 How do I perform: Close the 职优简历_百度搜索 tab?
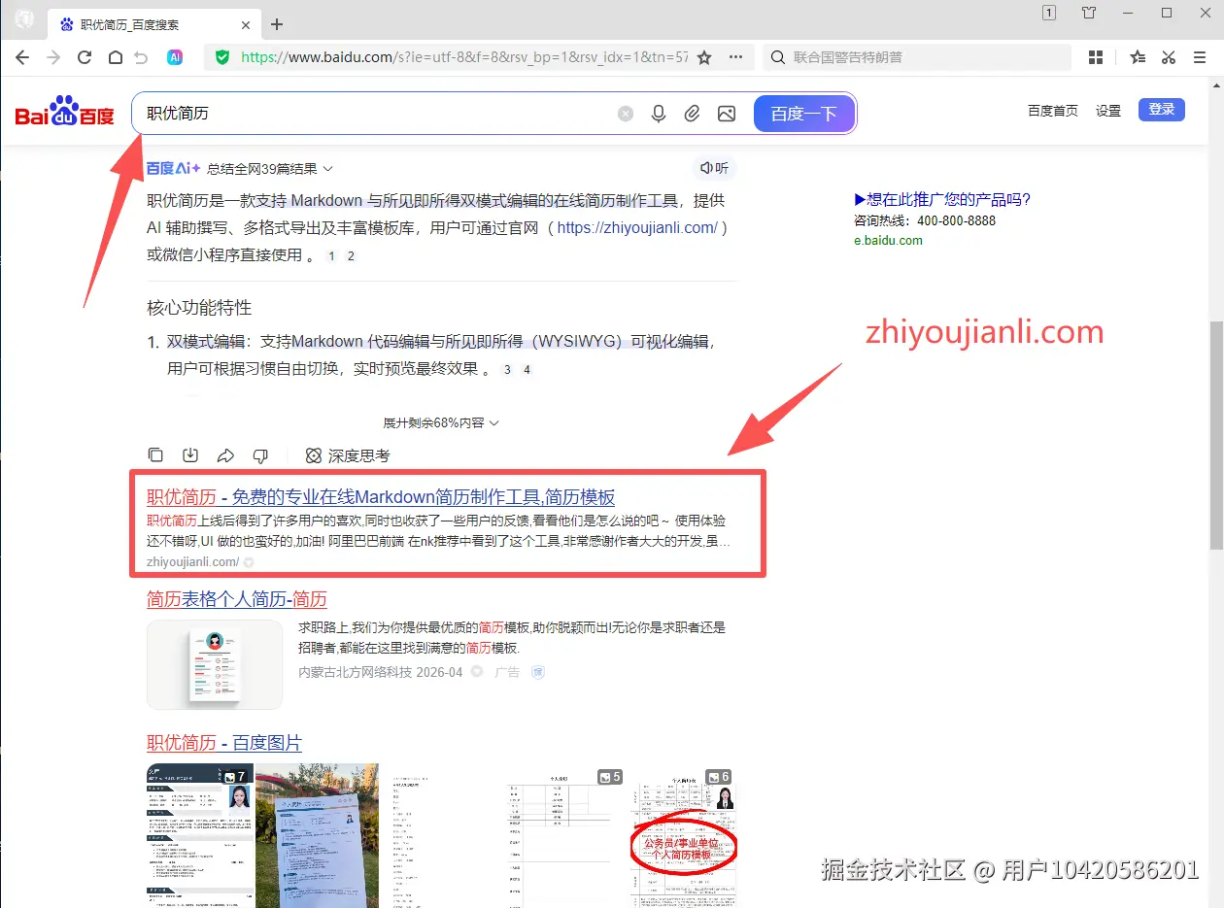click(247, 24)
